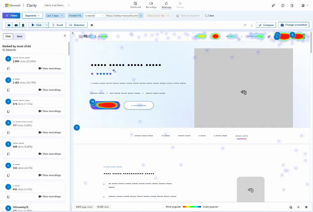
Task: View recordings for 874 clicks element
Action: 50,111
